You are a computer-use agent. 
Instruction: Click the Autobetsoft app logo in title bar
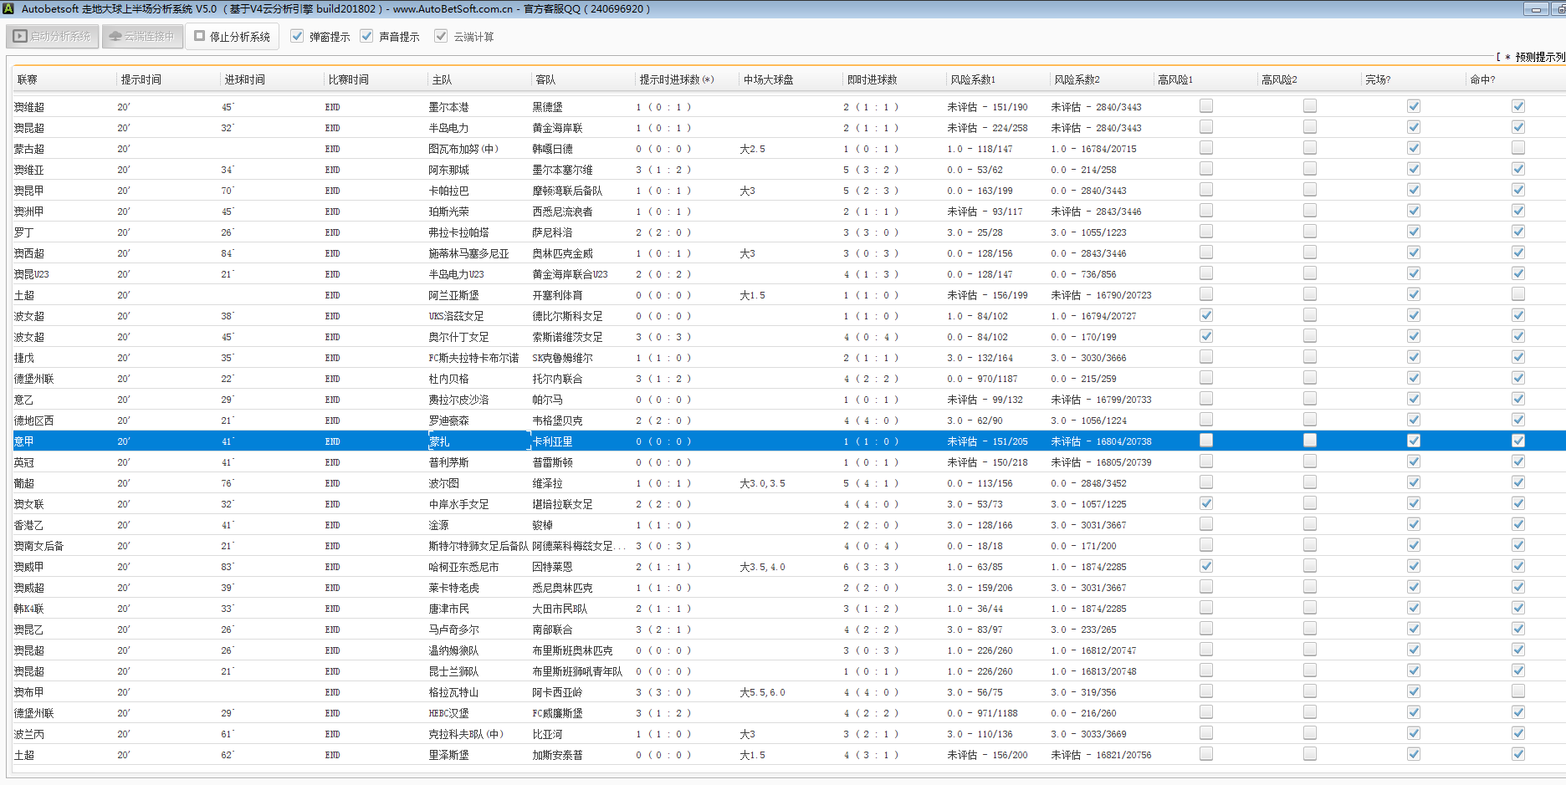click(x=8, y=9)
